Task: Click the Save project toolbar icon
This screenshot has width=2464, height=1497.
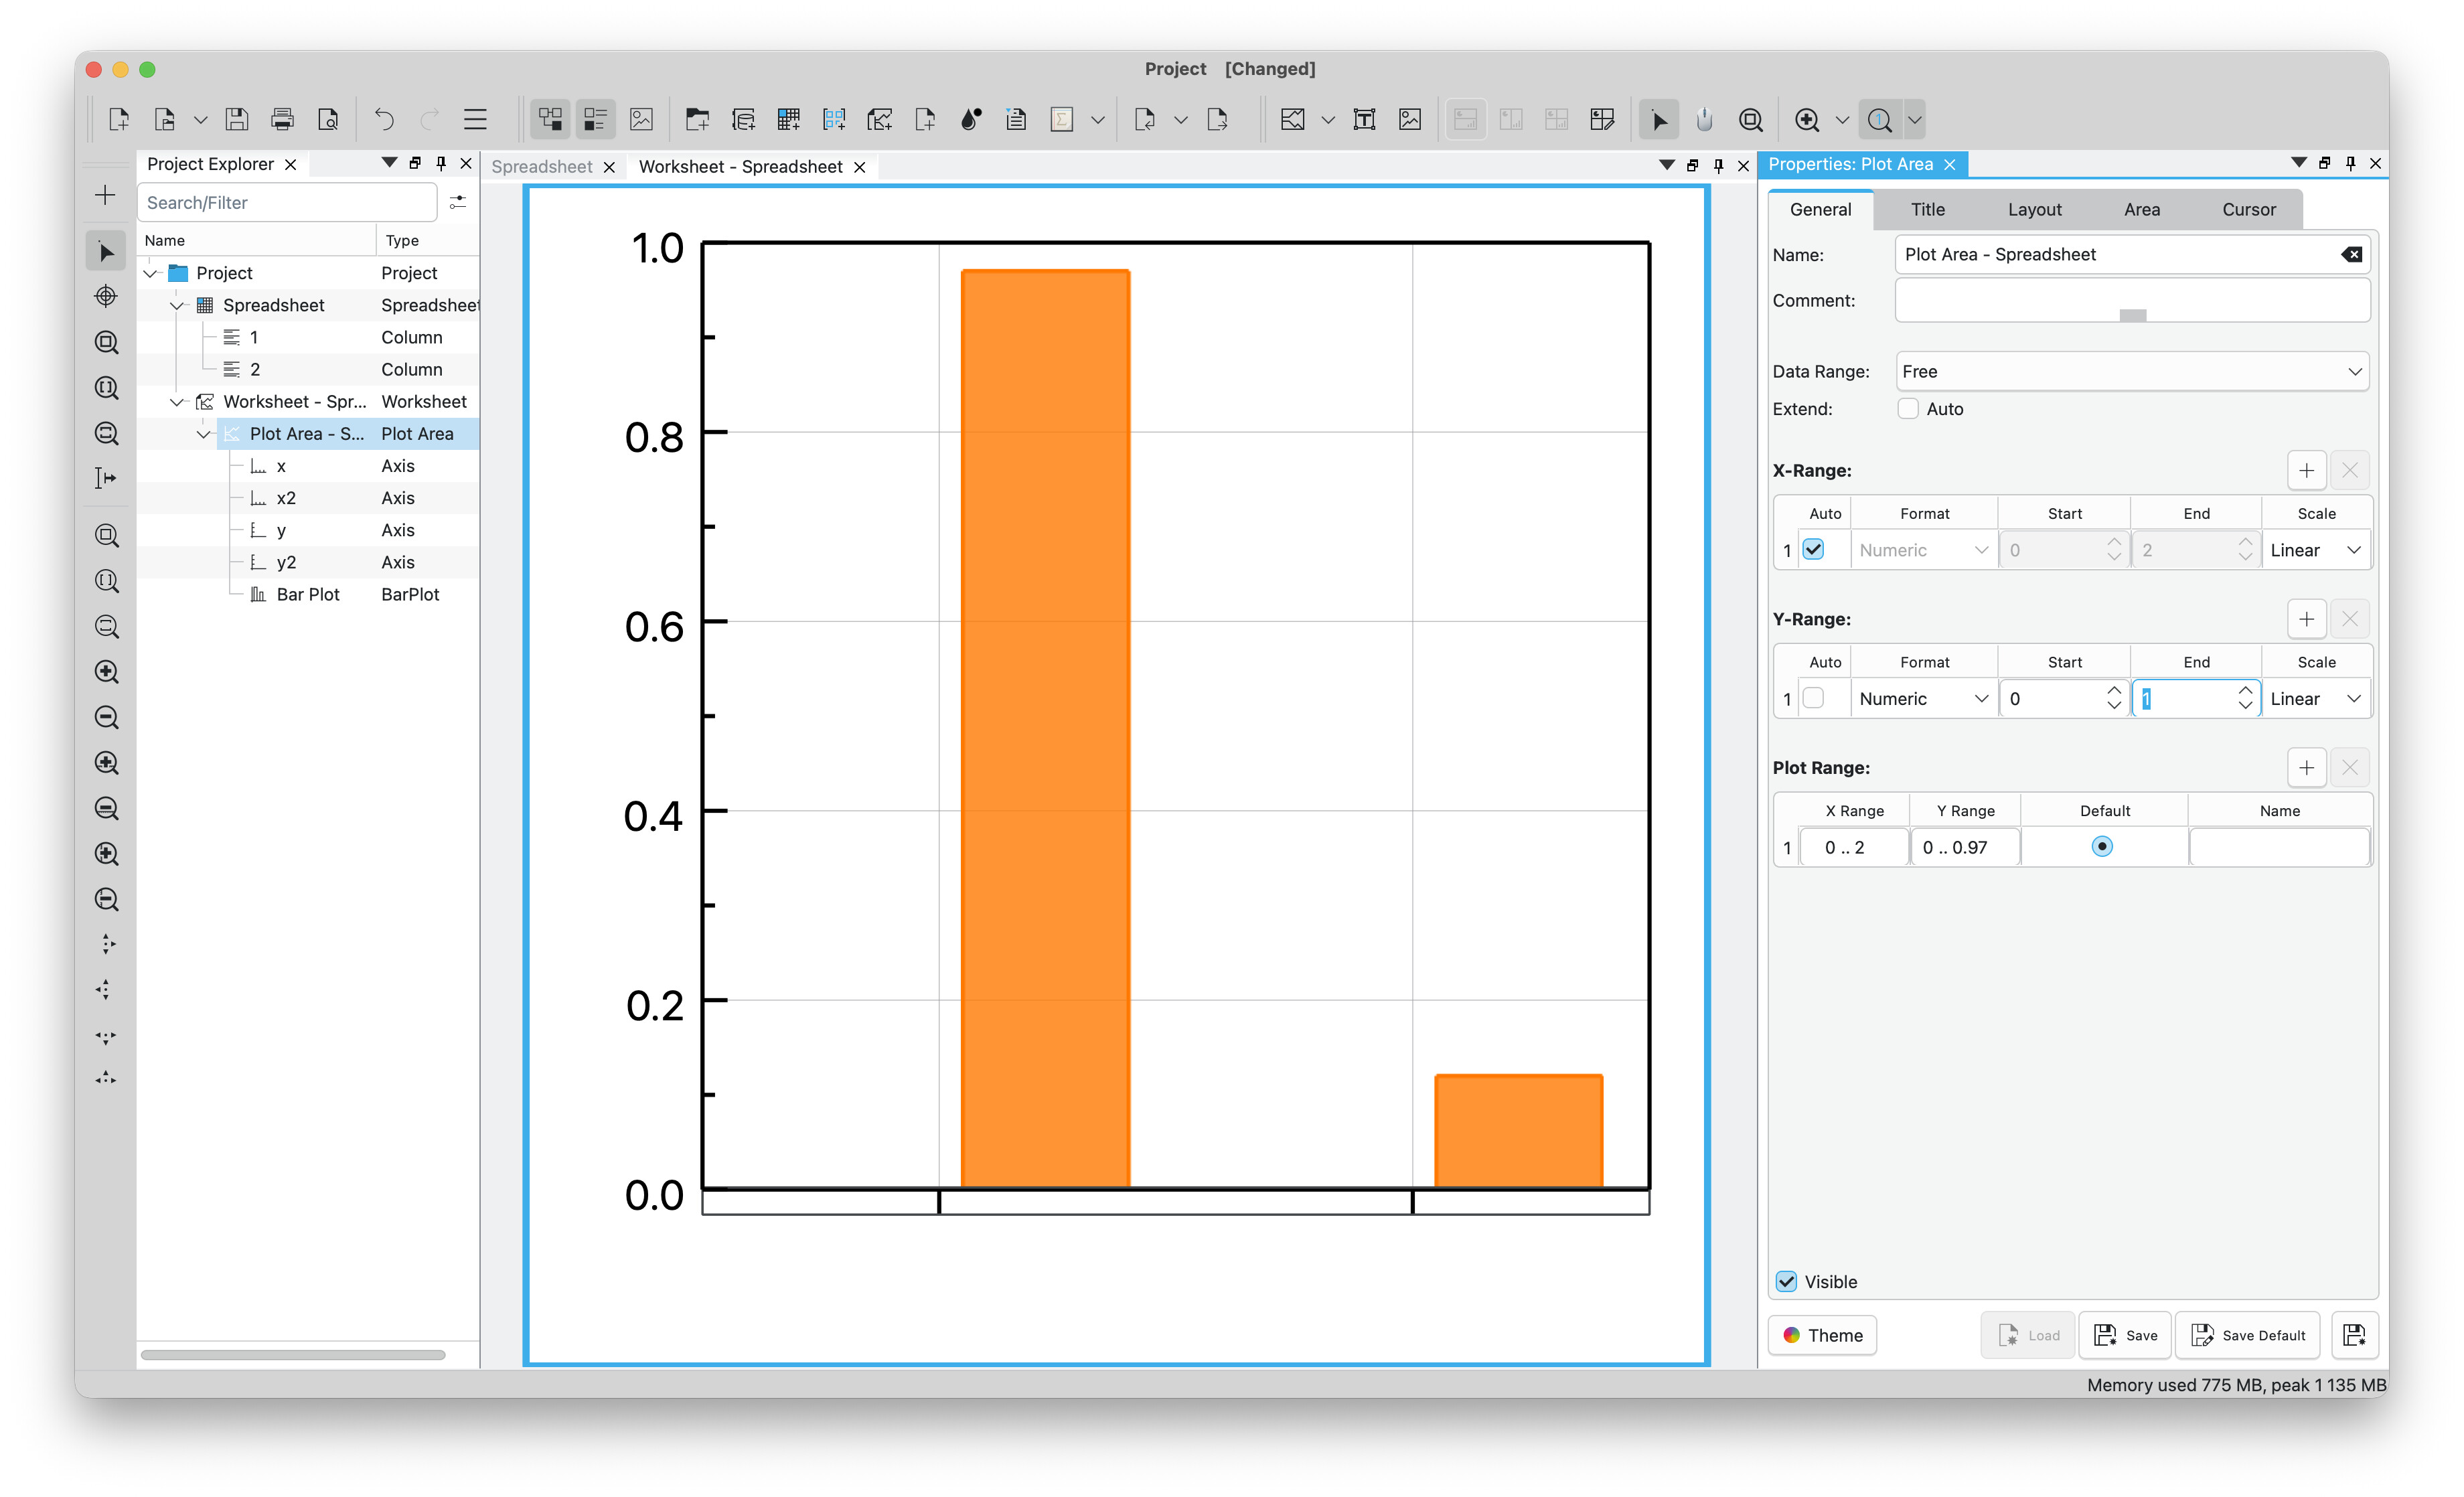Action: point(236,120)
